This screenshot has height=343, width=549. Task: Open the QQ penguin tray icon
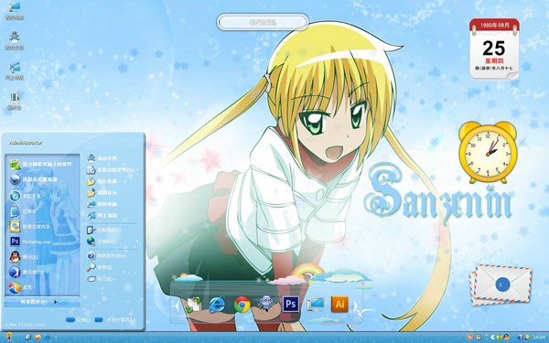tap(506, 337)
